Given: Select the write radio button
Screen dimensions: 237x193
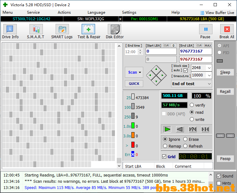Looking at the screenshot, I should click(192, 119).
